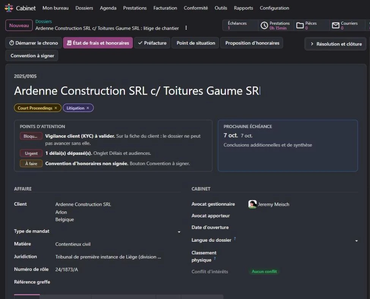Image resolution: width=370 pixels, height=299 pixels.
Task: Show help tooltip for Classement physique
Action: [x=215, y=258]
